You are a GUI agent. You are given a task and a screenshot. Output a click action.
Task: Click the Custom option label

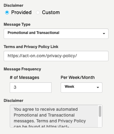click(51, 13)
